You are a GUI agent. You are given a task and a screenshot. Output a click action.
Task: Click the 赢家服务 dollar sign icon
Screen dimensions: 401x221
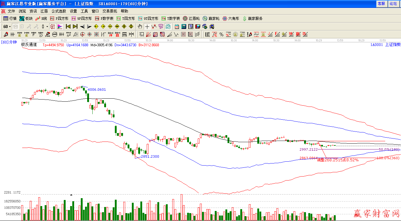tap(245, 19)
